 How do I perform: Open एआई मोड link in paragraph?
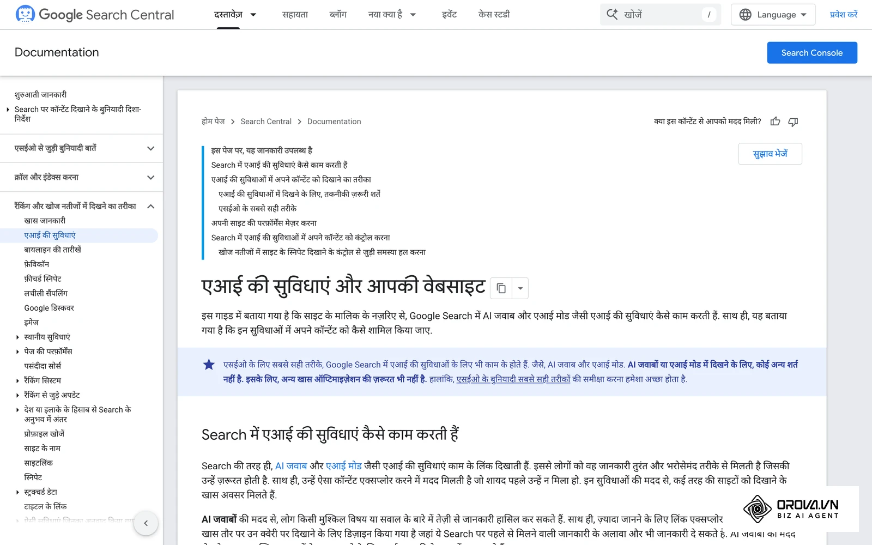pyautogui.click(x=344, y=466)
